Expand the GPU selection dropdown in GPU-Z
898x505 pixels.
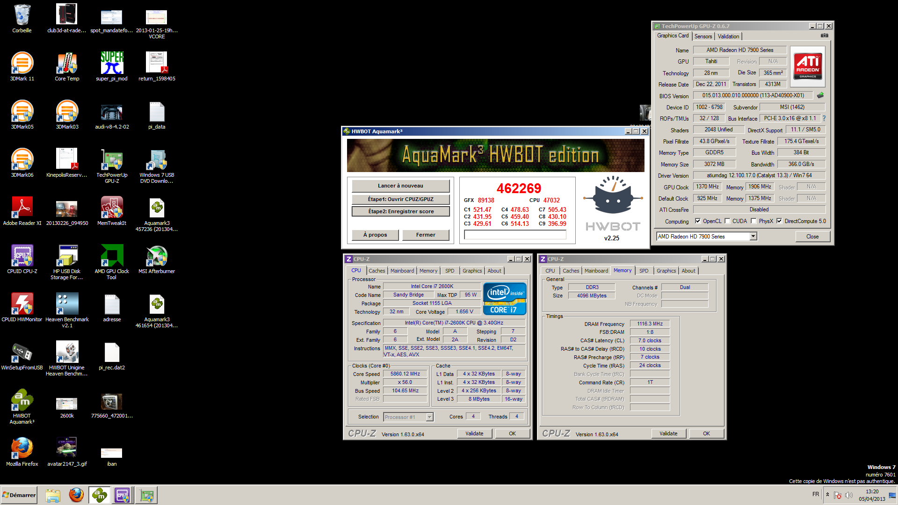pos(753,237)
